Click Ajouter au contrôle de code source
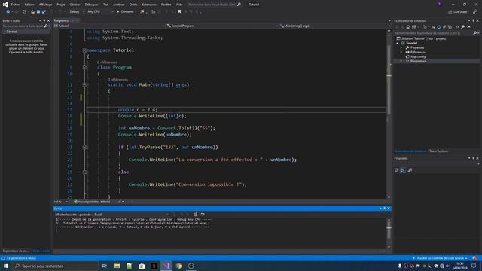Viewport: 482px width, 271px height. point(440,258)
